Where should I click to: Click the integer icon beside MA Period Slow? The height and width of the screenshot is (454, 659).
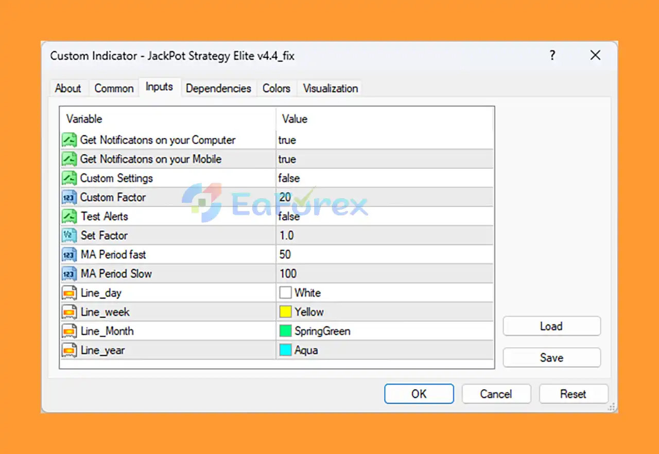pos(69,273)
